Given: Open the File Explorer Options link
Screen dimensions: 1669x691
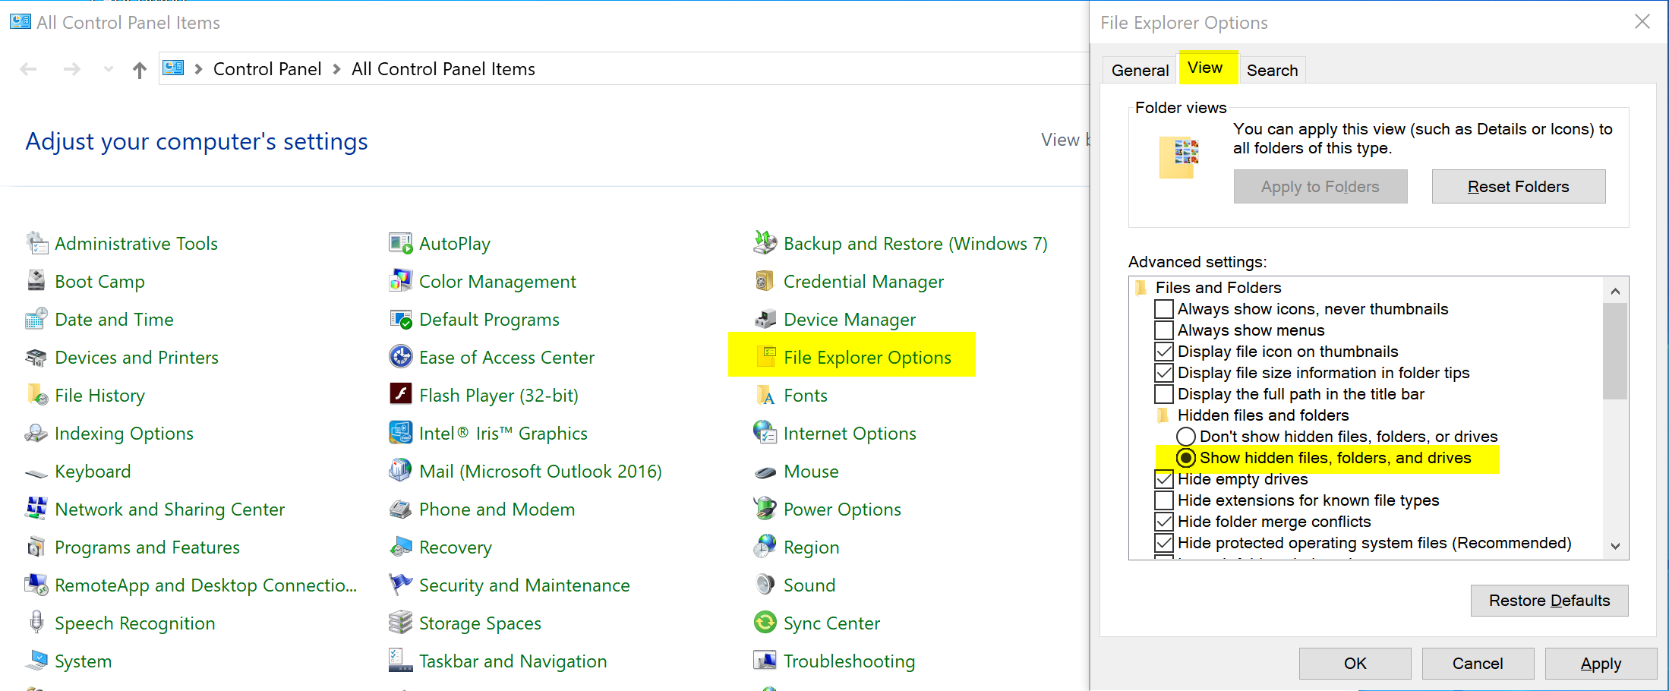Looking at the screenshot, I should (867, 358).
